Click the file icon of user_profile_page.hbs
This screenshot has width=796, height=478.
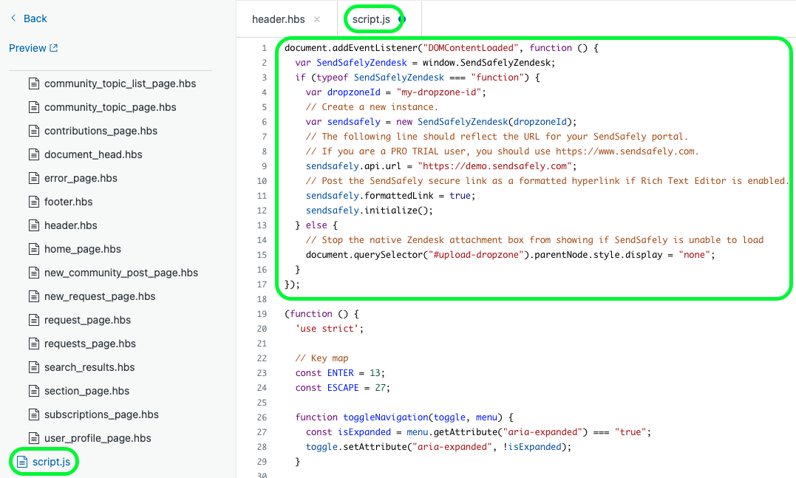pos(34,438)
